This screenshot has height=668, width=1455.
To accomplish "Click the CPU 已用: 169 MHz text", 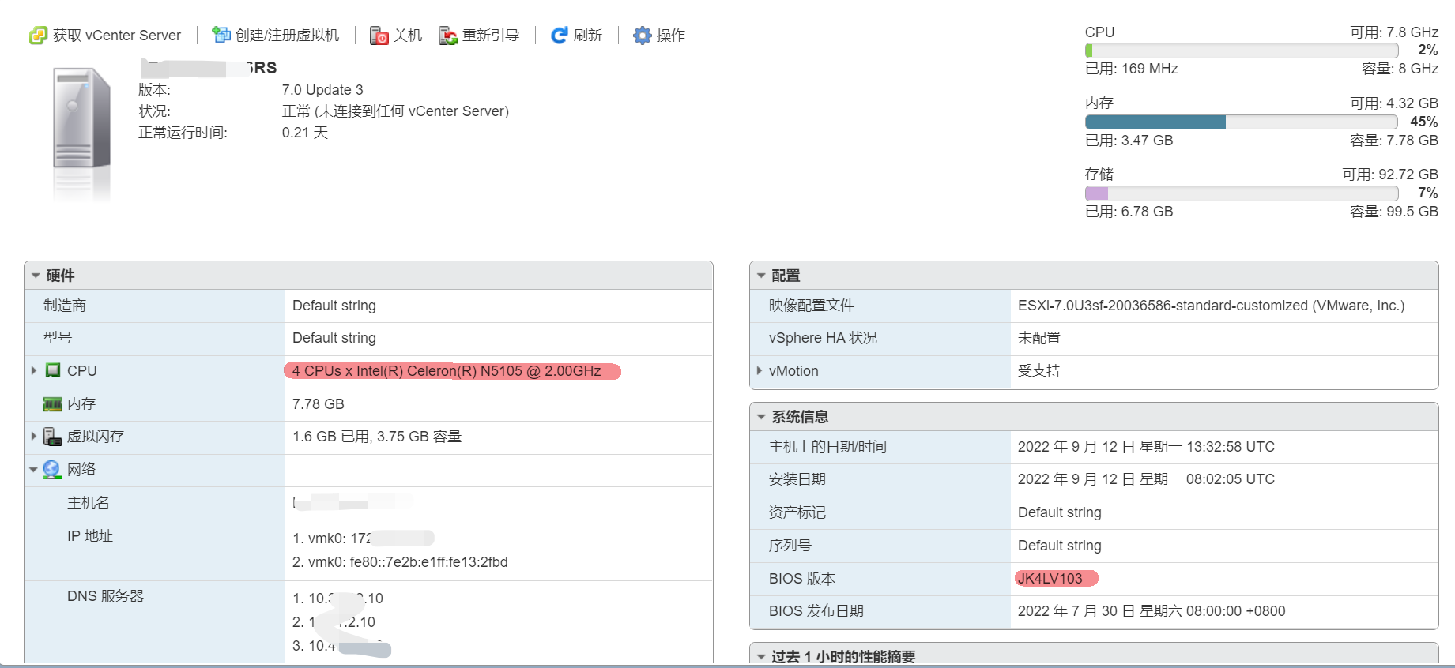I will tap(1132, 69).
